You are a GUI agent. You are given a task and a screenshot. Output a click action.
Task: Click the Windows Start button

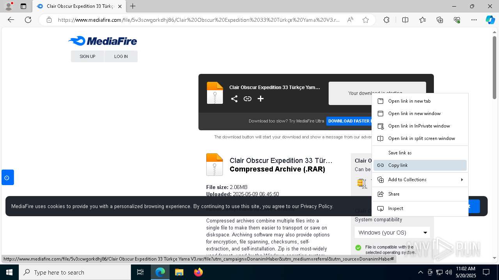coord(9,272)
